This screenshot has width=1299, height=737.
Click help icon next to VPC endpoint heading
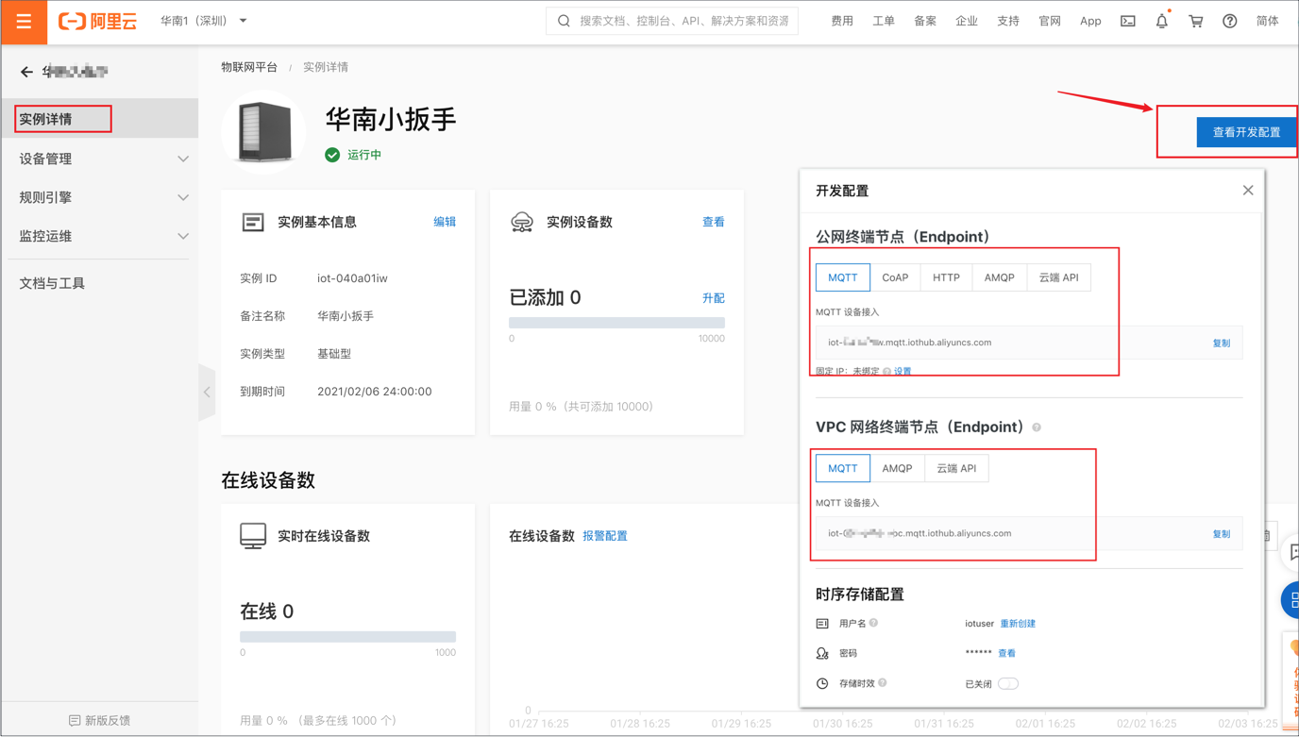coord(1037,427)
